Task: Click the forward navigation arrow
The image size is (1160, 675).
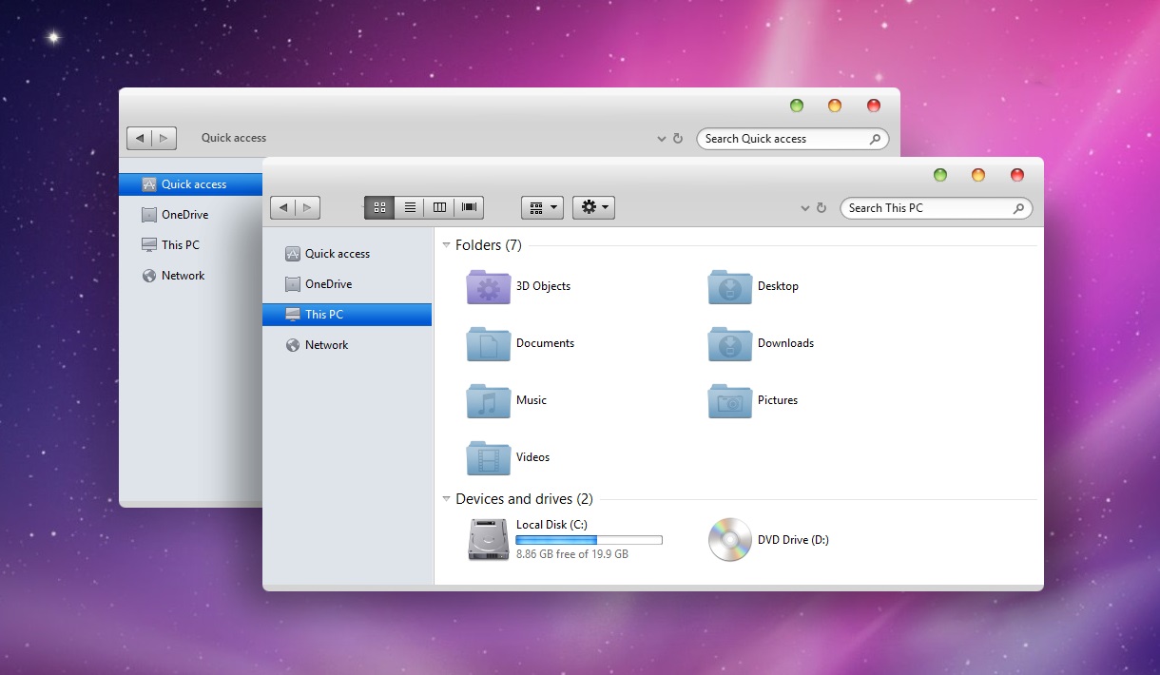Action: pos(307,207)
